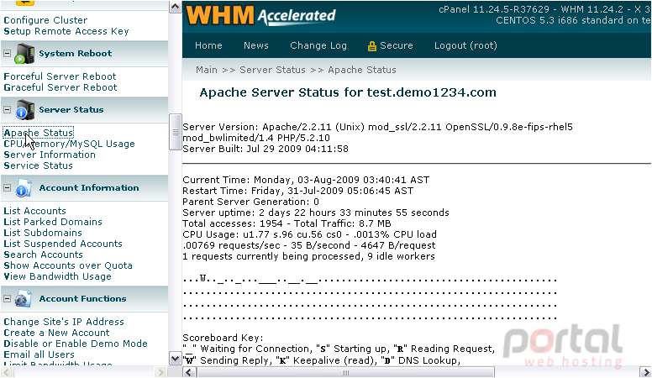This screenshot has height=378, width=652.
Task: Open Search Accounts
Action: pyautogui.click(x=43, y=255)
